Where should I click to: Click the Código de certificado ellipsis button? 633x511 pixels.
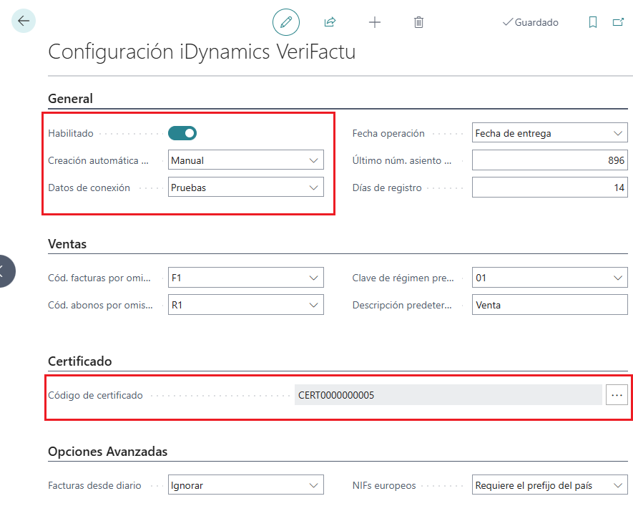pyautogui.click(x=617, y=395)
